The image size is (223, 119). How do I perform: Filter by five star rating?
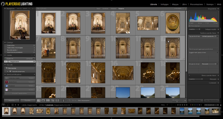tap(187, 105)
